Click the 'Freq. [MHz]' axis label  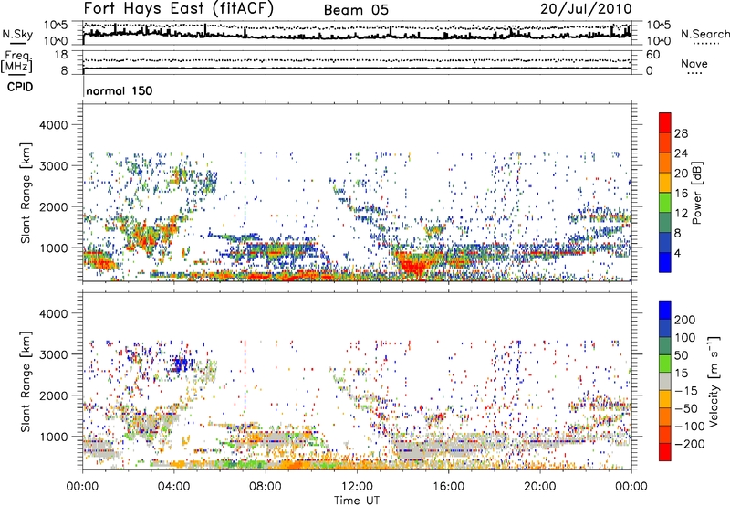click(x=16, y=61)
